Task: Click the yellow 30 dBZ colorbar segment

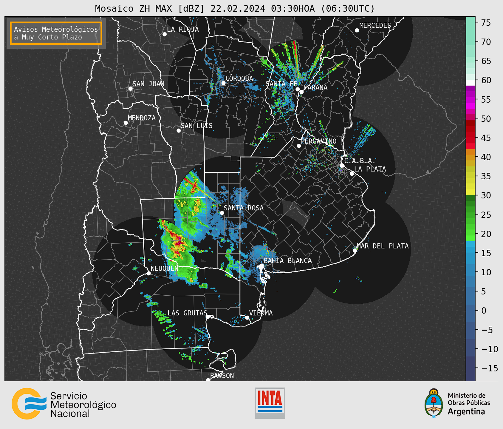Action: [x=471, y=192]
